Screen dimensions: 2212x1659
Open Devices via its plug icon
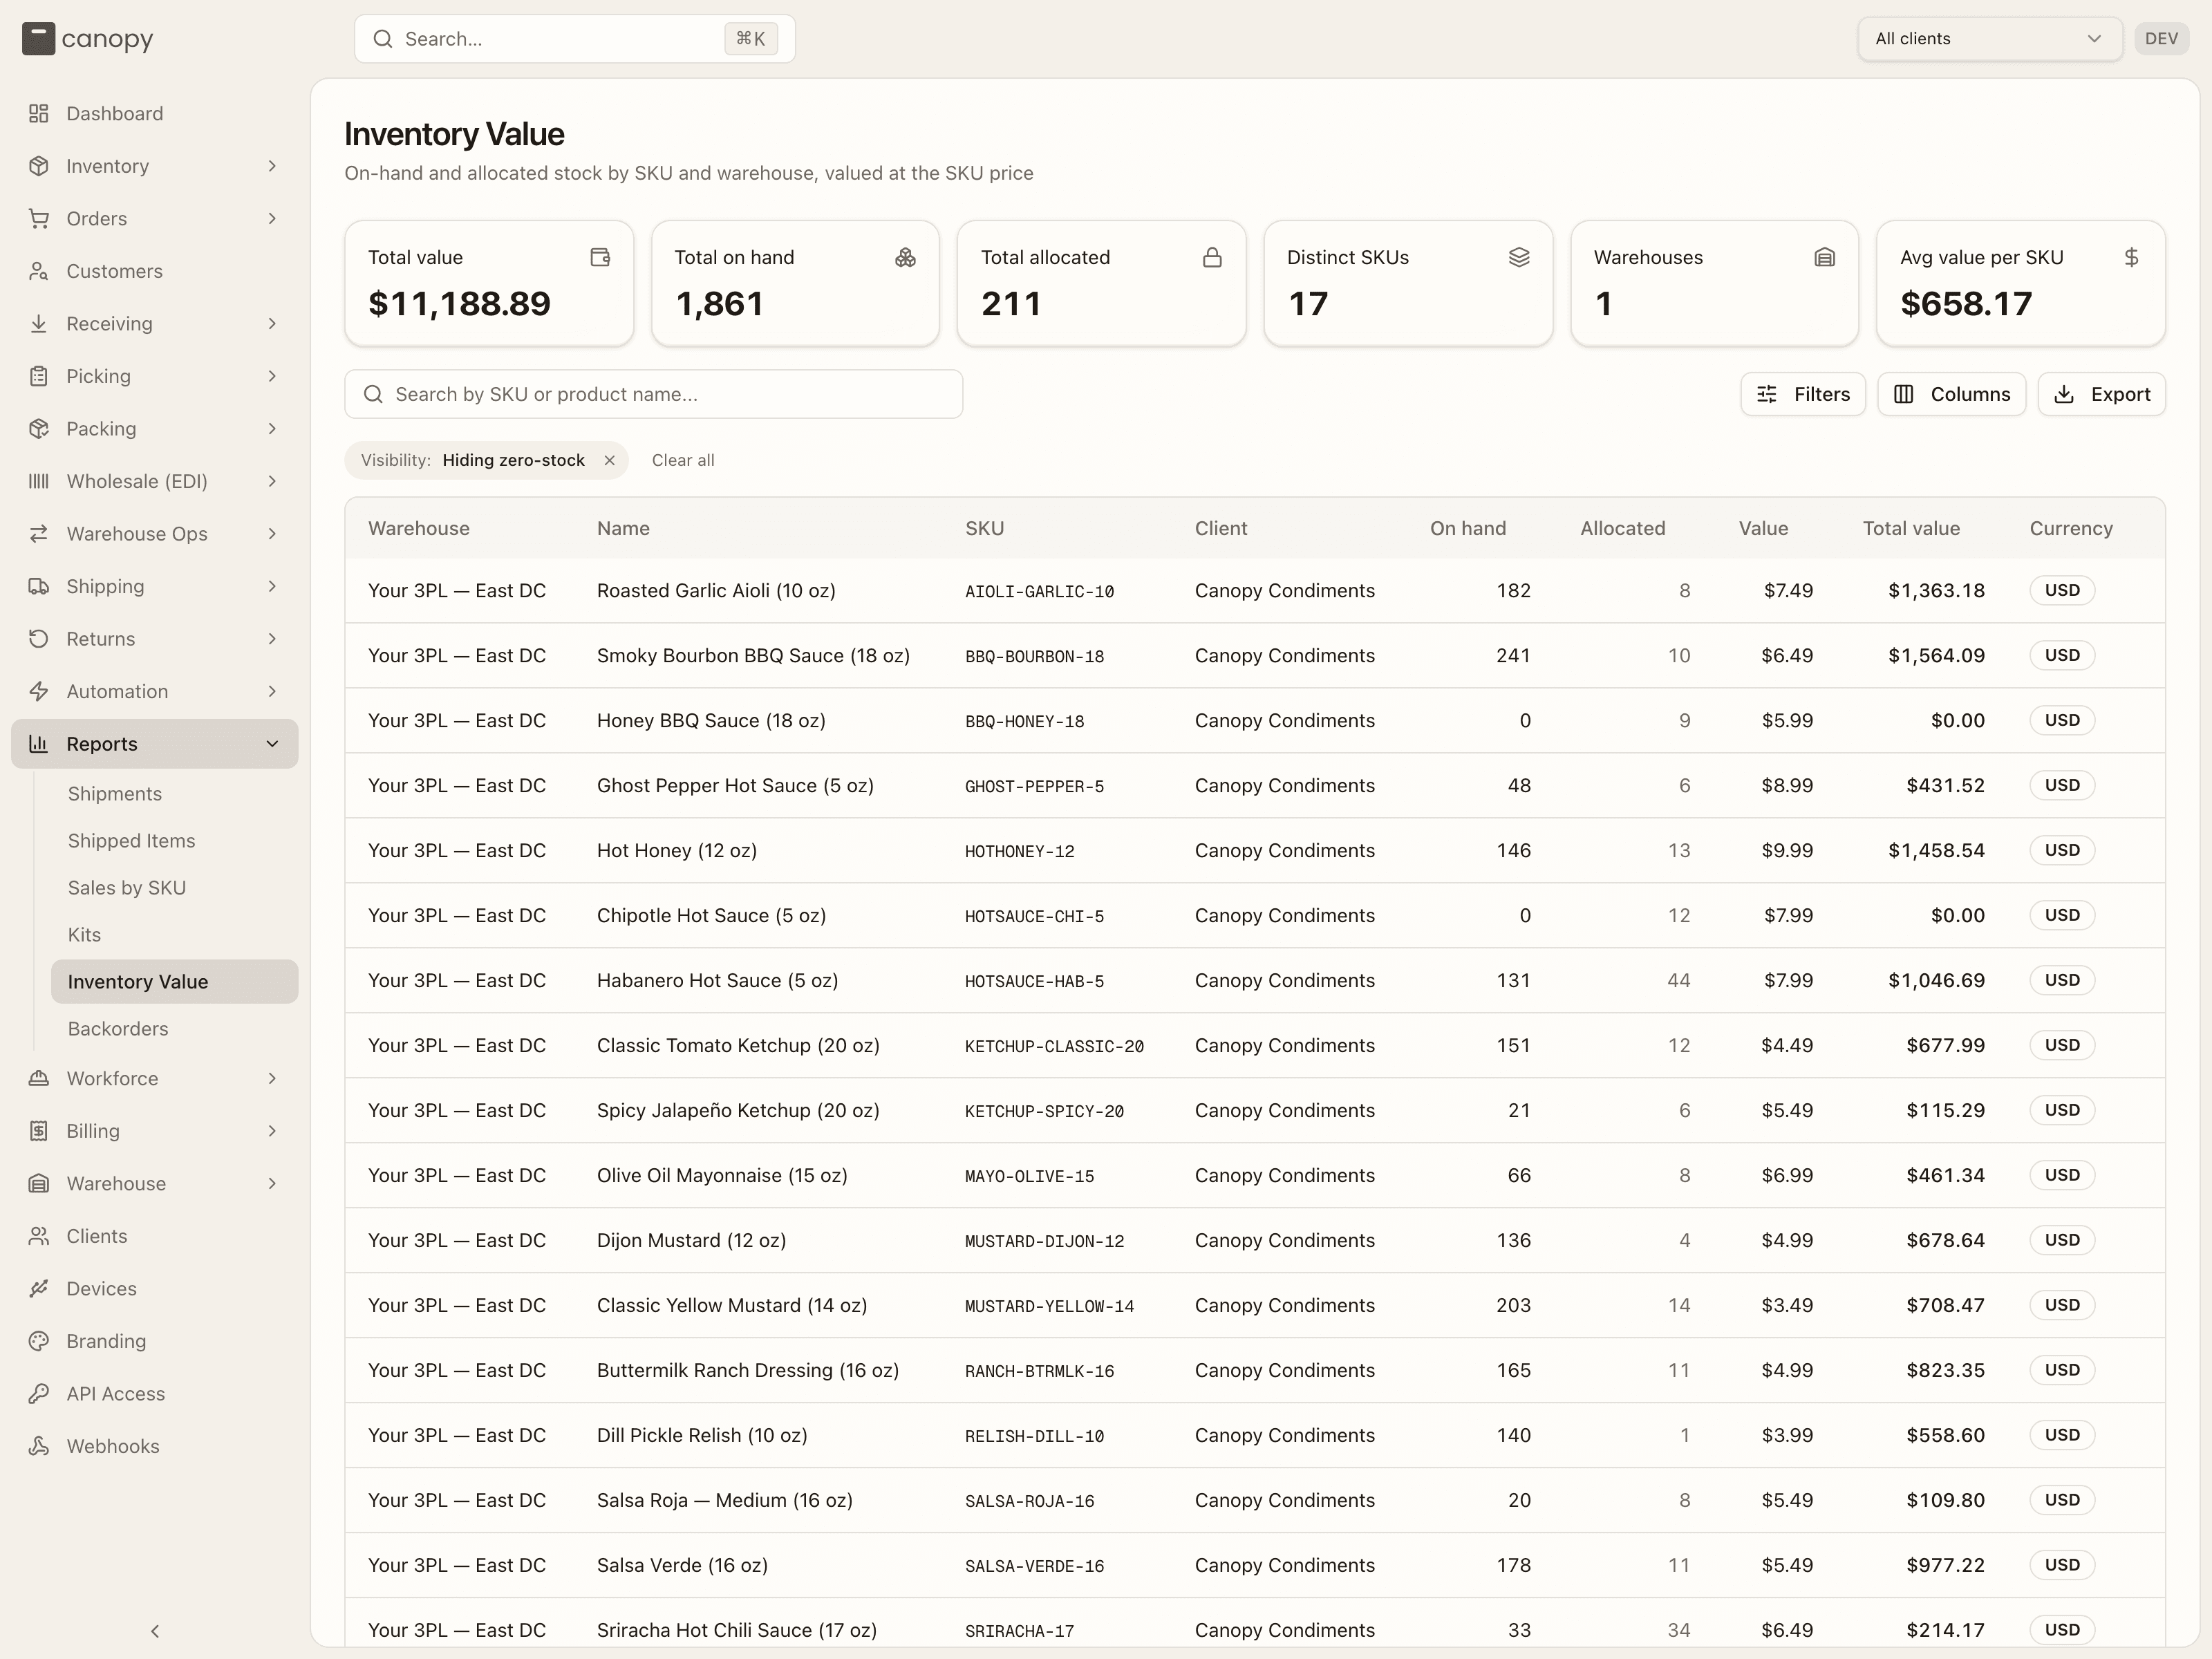coord(38,1288)
